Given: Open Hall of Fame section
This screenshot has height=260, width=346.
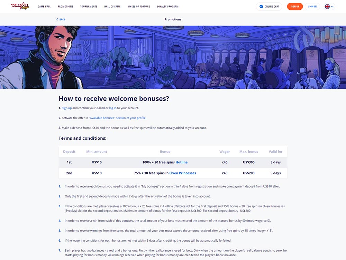Looking at the screenshot, I should (112, 6).
